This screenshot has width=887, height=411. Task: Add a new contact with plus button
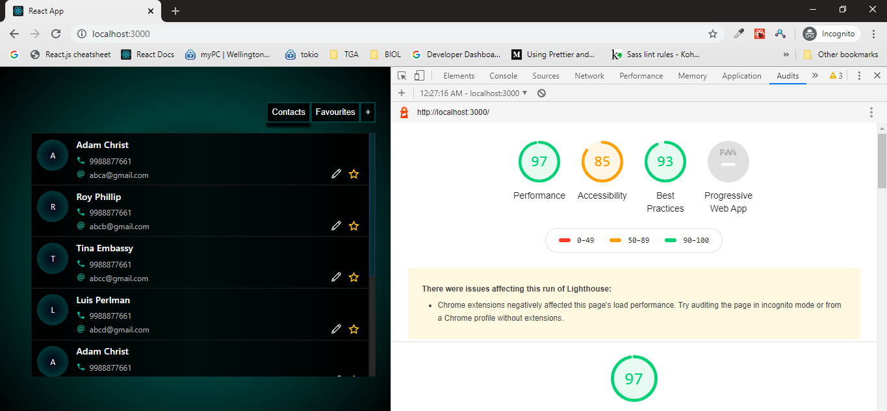click(x=368, y=112)
